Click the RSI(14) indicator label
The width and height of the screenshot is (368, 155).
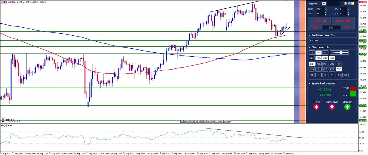click(6, 125)
